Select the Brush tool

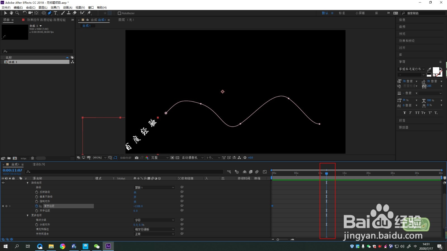coord(63,13)
